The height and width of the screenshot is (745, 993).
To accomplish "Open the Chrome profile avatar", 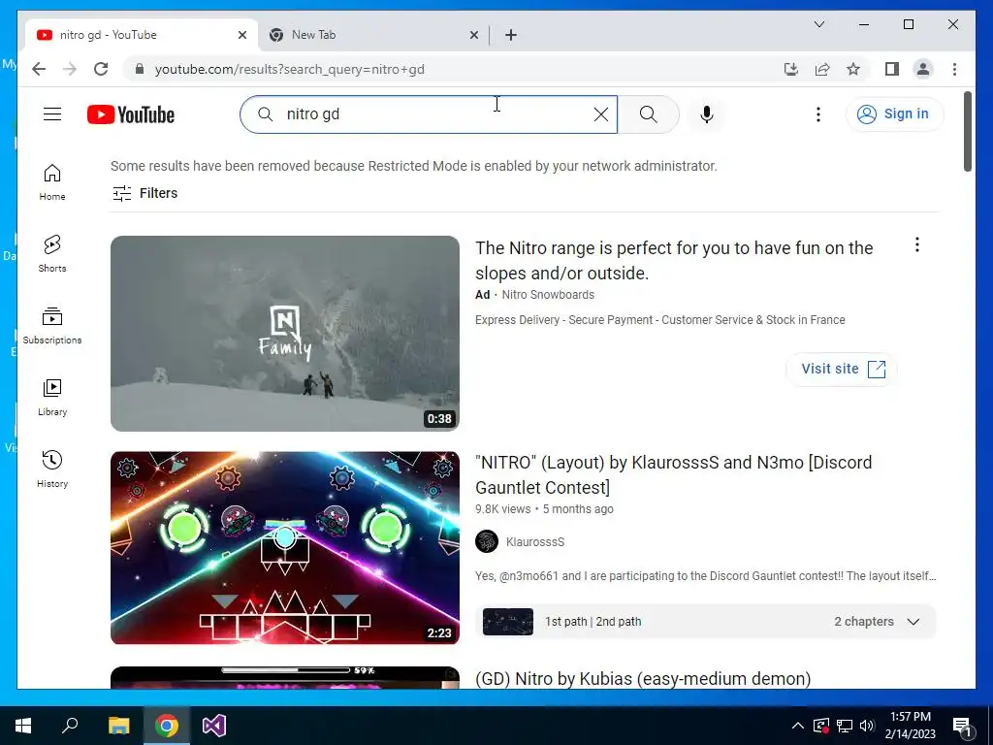I will (923, 69).
